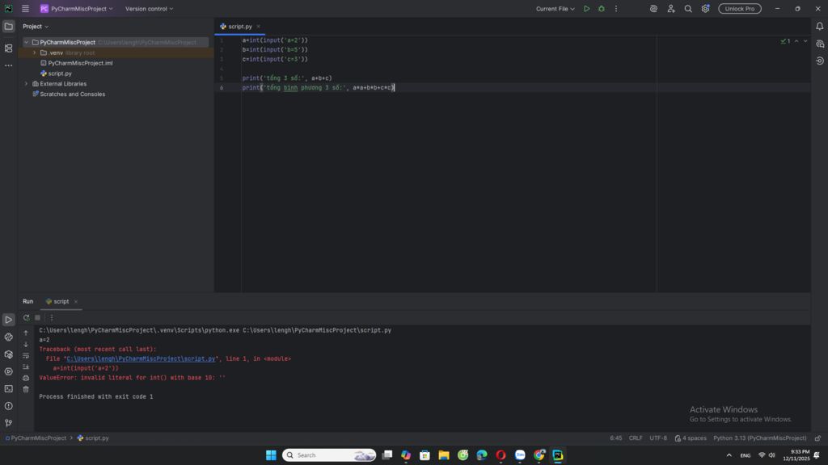Open Services tool window icon
The height and width of the screenshot is (465, 828).
click(x=8, y=371)
